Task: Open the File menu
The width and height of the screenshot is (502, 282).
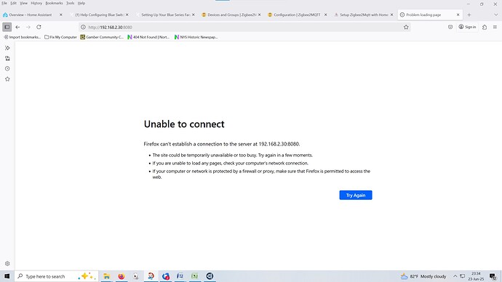Action: (x=4, y=3)
